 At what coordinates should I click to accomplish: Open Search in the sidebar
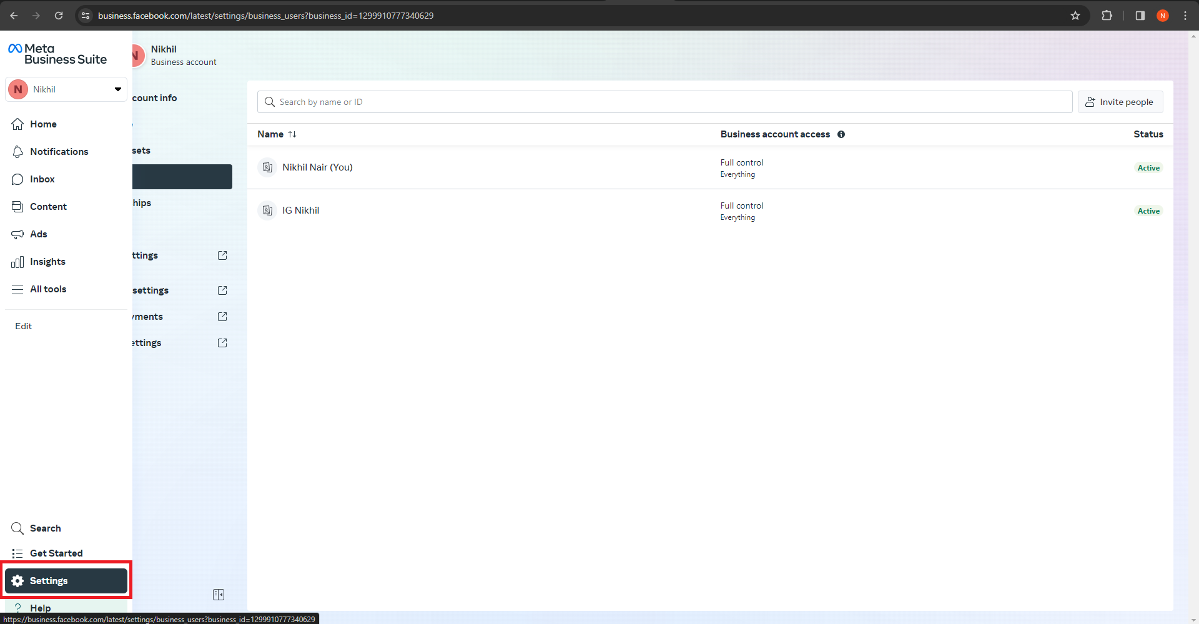pyautogui.click(x=66, y=528)
